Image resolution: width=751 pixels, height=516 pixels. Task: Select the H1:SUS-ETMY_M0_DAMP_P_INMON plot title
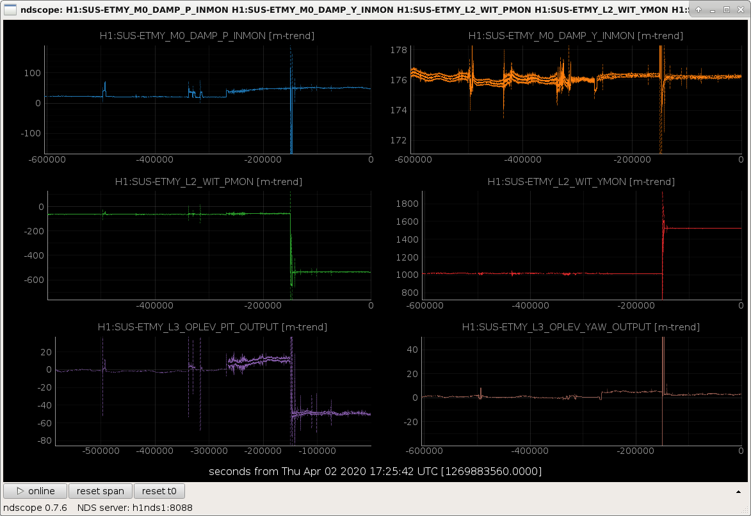207,36
